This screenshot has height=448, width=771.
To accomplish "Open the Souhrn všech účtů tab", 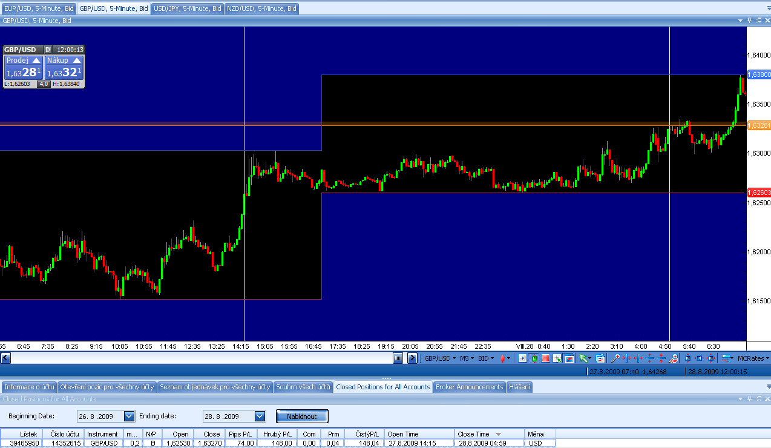I will point(303,387).
